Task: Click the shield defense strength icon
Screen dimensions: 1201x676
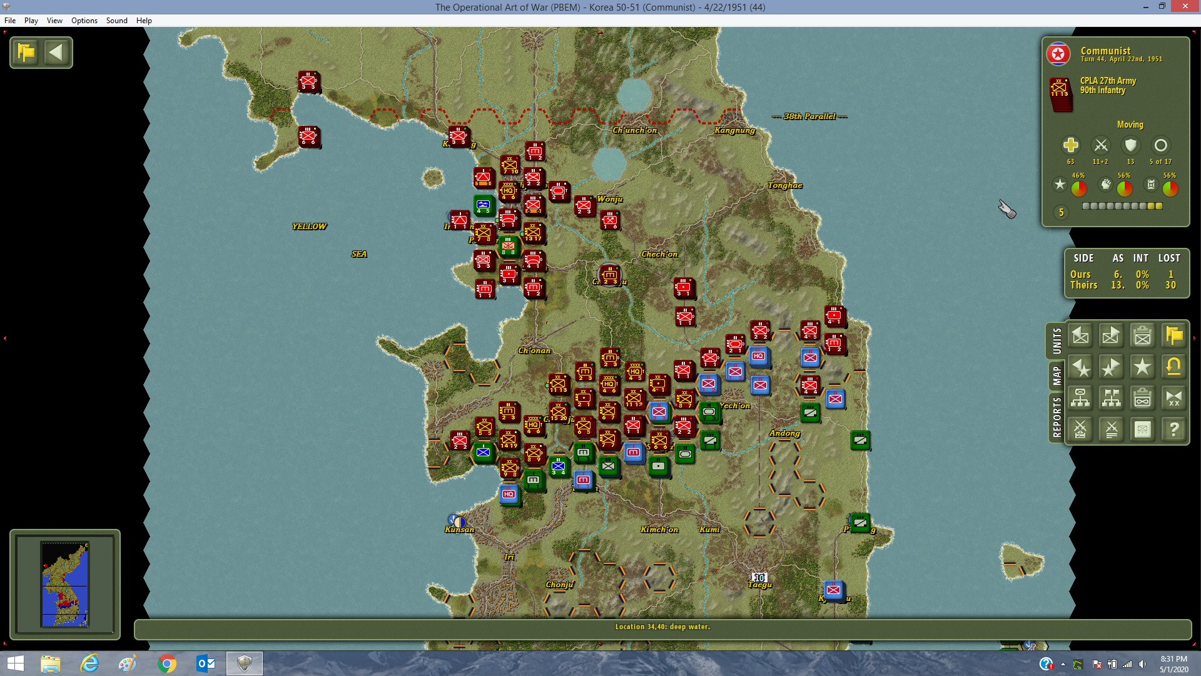Action: tap(1130, 145)
